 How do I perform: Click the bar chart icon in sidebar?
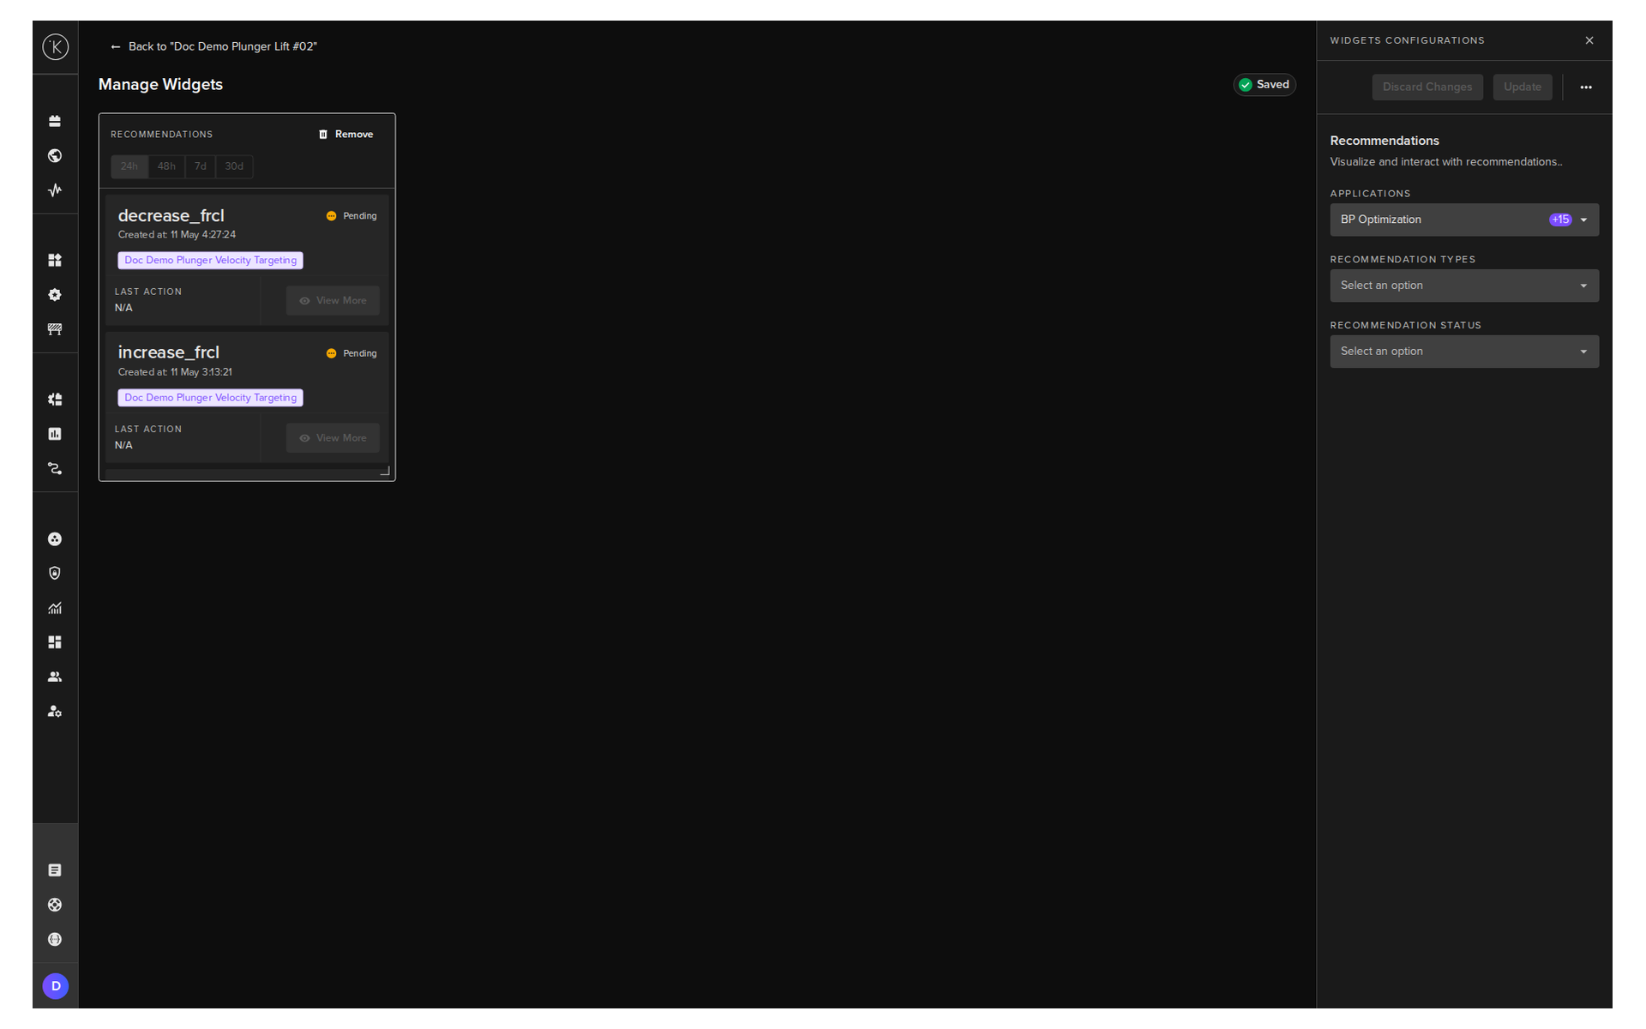point(55,434)
